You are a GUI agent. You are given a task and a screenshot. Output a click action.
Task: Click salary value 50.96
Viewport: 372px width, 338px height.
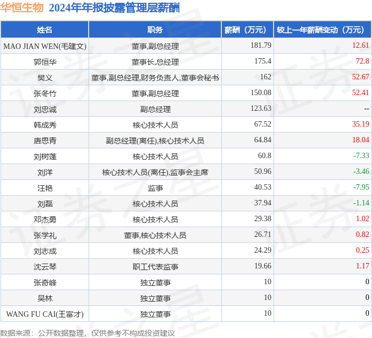[x=263, y=171]
